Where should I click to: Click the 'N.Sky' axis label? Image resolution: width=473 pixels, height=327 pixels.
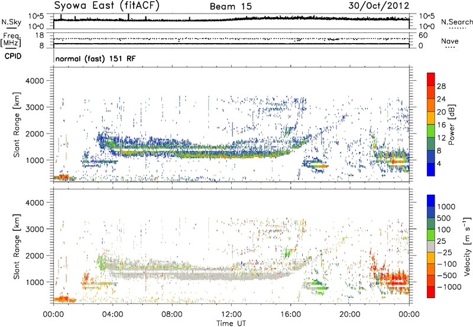(11, 22)
